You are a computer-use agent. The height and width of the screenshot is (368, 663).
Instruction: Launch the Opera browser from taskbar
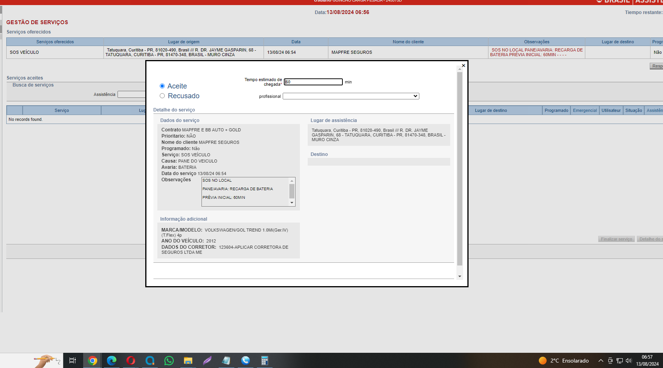tap(131, 361)
